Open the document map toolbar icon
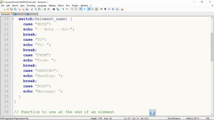The image size is (214, 120). (x=96, y=9)
